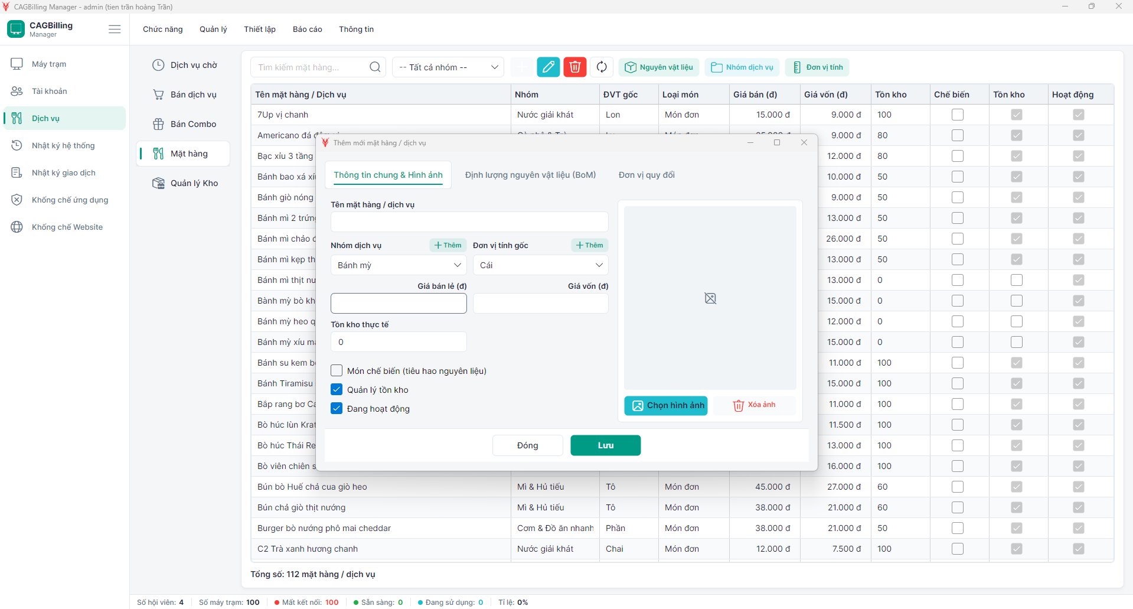Open Quản lý Kho section
The width and height of the screenshot is (1133, 609).
(x=183, y=183)
